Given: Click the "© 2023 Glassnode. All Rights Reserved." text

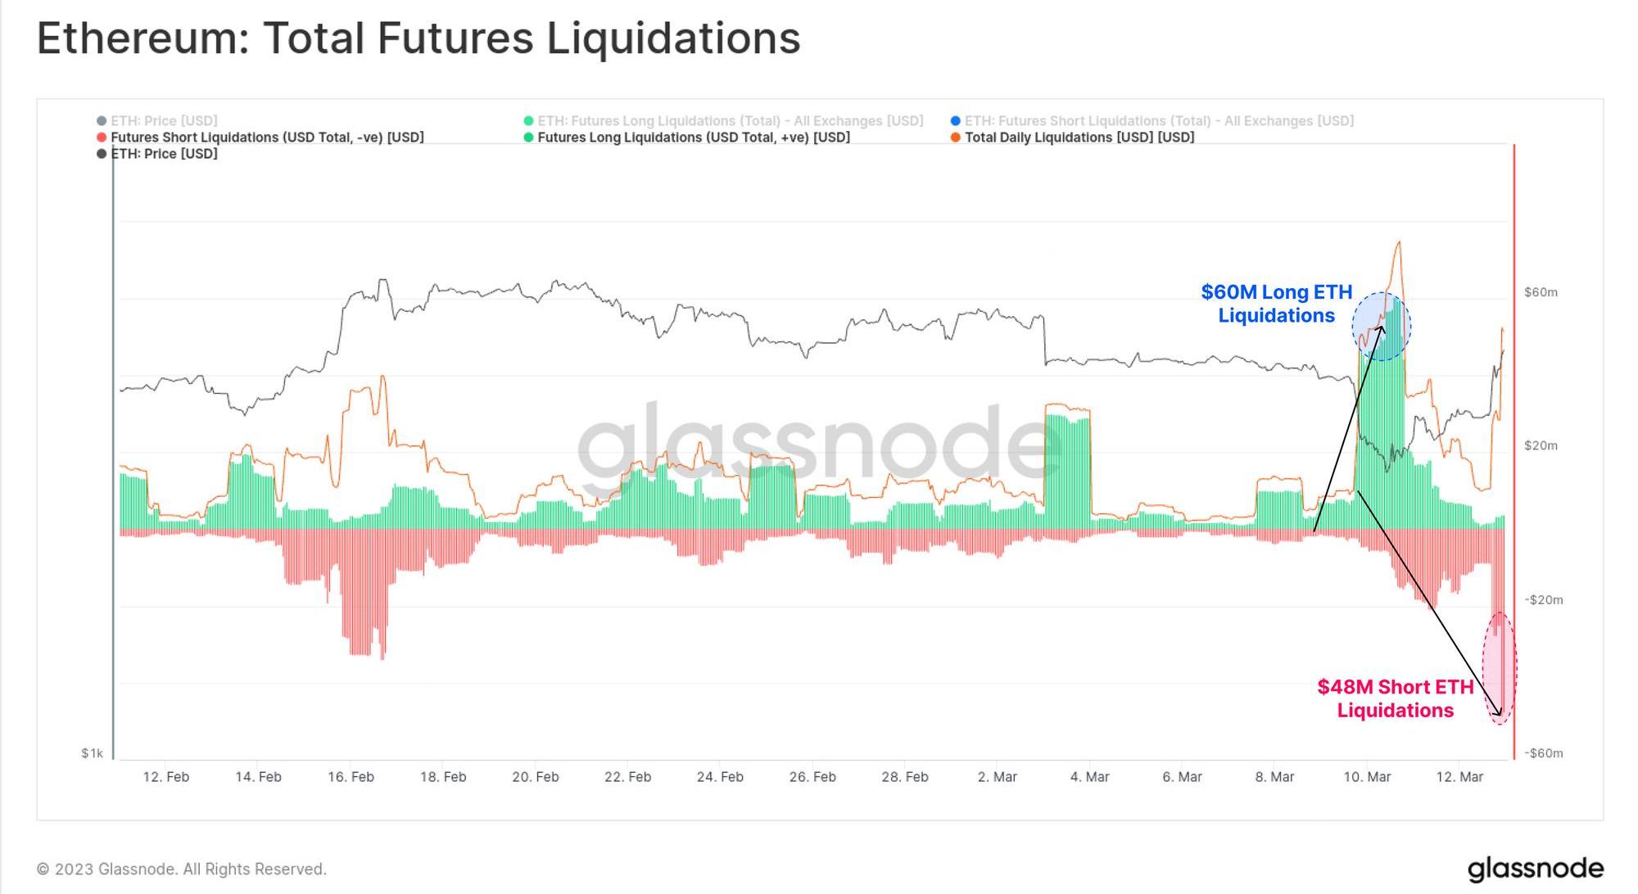Looking at the screenshot, I should [182, 869].
